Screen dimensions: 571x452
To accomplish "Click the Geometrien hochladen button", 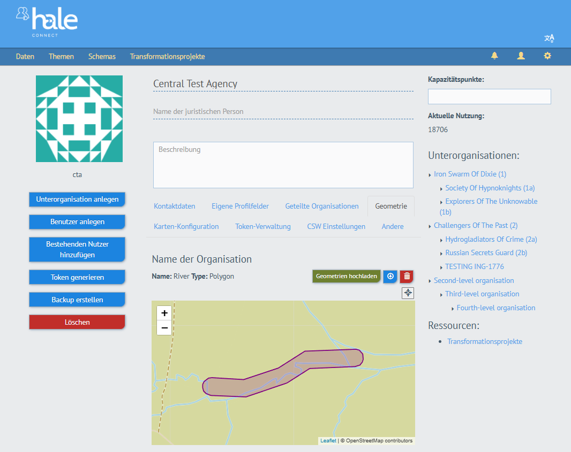I will click(x=346, y=276).
